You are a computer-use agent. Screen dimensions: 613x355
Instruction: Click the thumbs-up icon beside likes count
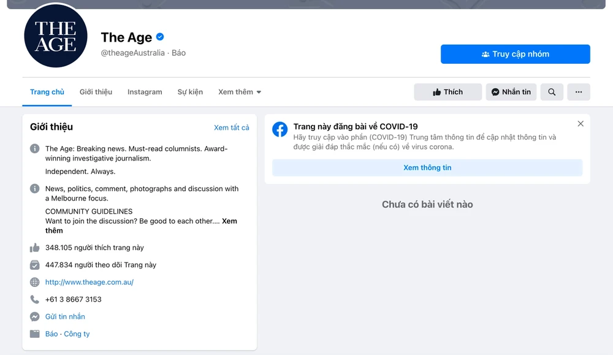click(35, 248)
